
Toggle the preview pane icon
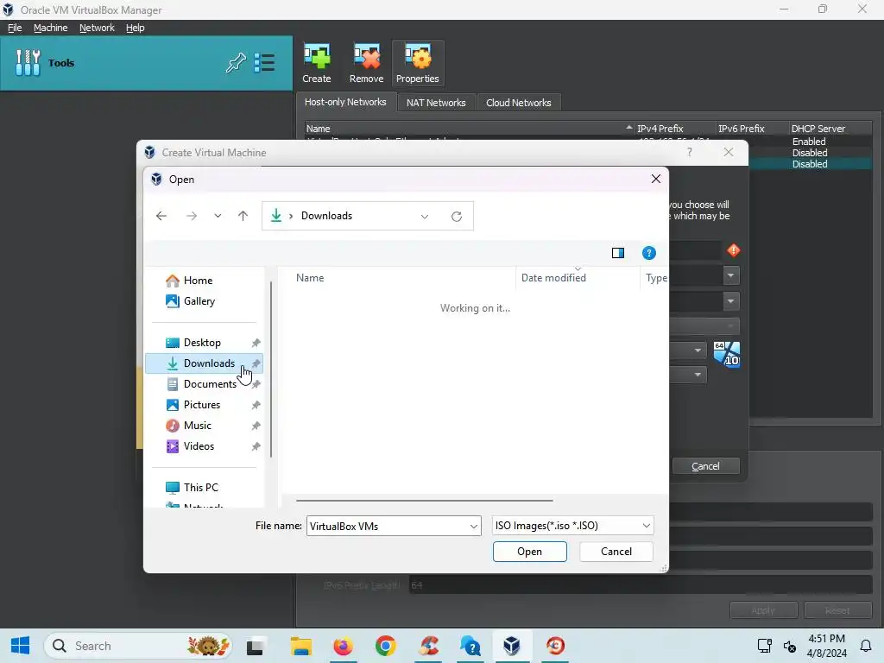[x=618, y=253]
